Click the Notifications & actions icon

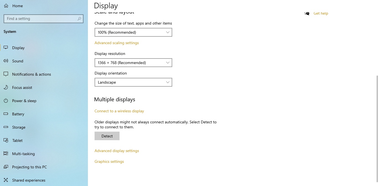tap(6, 74)
